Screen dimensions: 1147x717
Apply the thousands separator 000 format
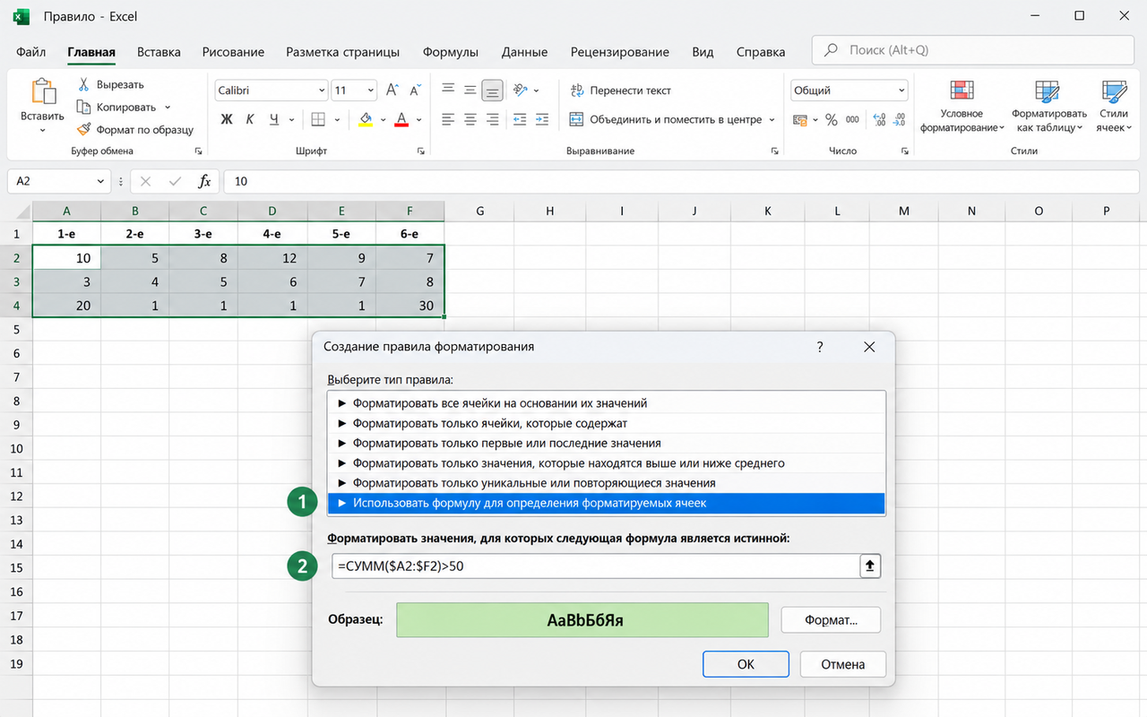[852, 119]
